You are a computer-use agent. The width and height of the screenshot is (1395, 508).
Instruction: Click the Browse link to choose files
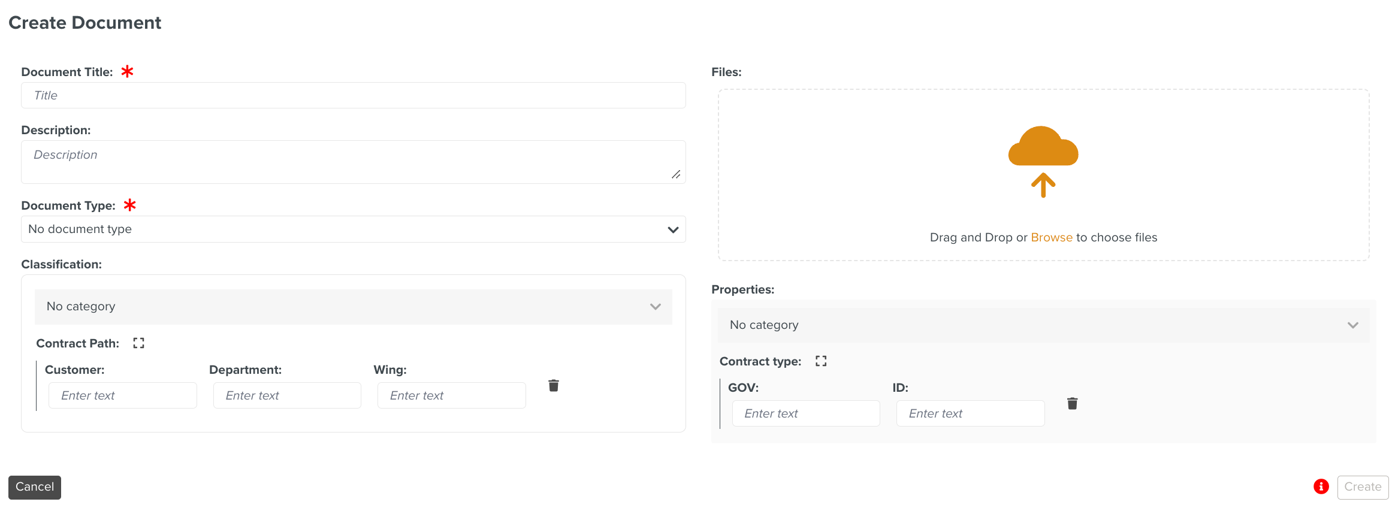coord(1051,238)
